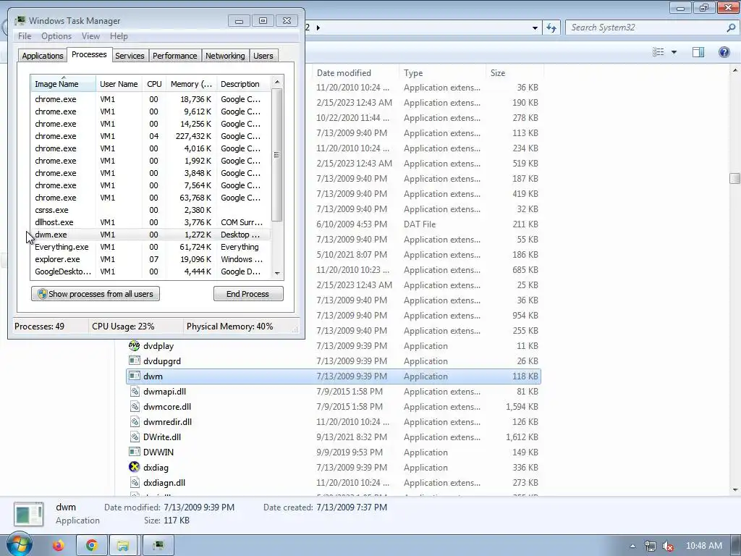Select the DWrite.dll file icon
This screenshot has width=741, height=556.
pyautogui.click(x=134, y=437)
